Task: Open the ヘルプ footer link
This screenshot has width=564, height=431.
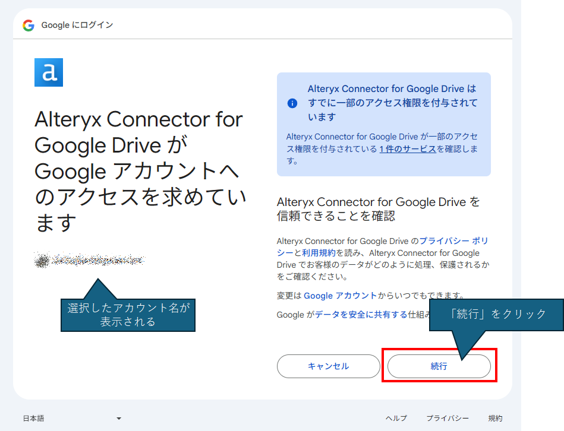Action: point(396,419)
